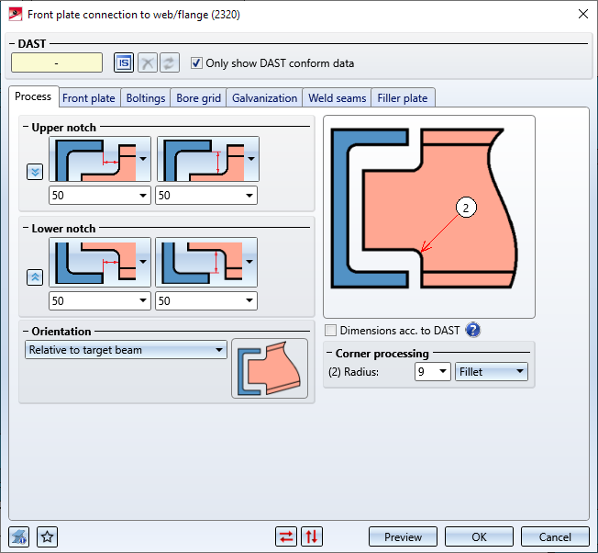Click the vertical swap red arrows icon
This screenshot has width=598, height=553.
point(312,536)
